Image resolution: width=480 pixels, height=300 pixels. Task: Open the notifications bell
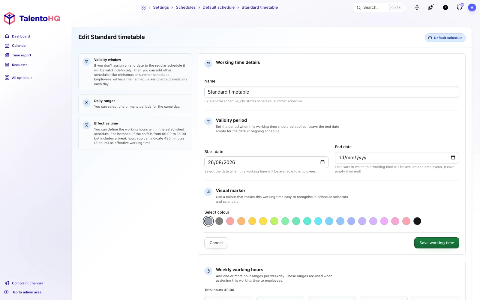pos(459,7)
